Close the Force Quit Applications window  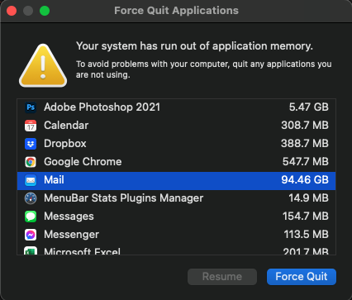[x=12, y=11]
